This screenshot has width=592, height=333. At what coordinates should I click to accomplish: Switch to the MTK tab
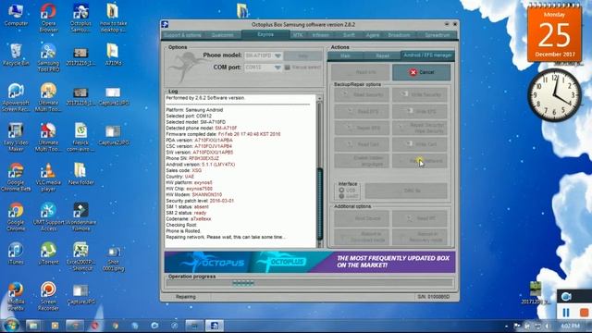coord(298,35)
